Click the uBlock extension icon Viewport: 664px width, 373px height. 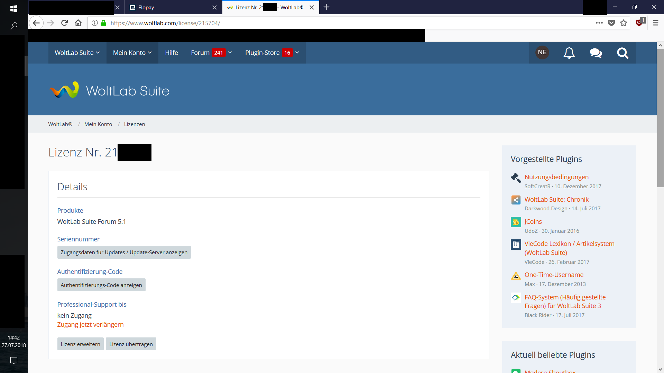(x=639, y=23)
